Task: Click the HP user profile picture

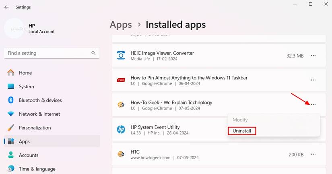Action: [14, 28]
